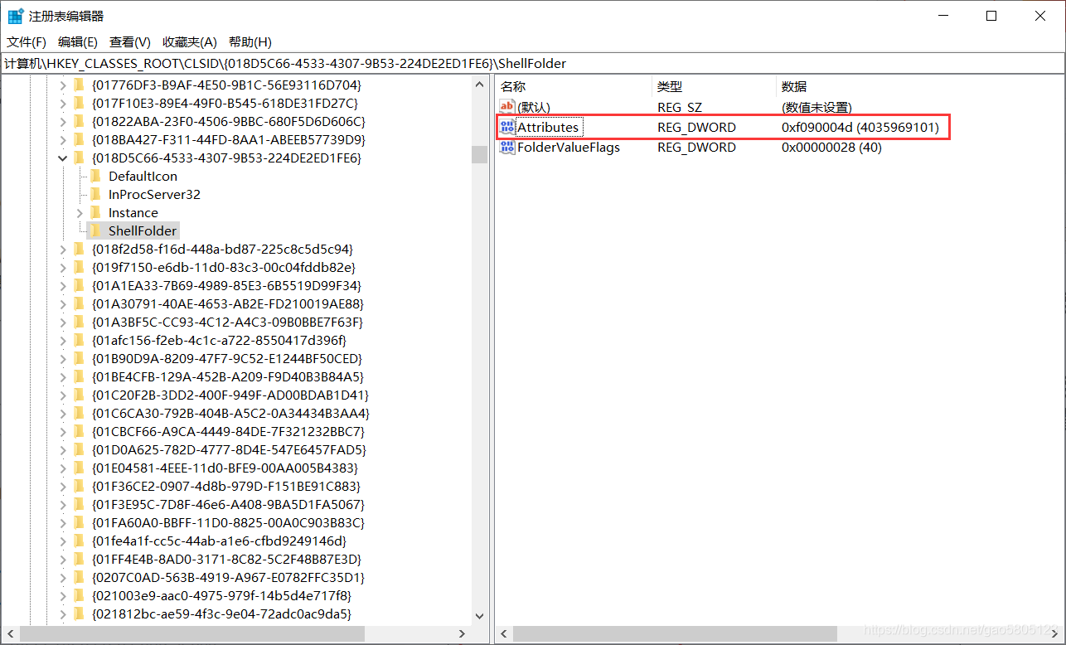Click the Registry Editor app icon in title bar
The image size is (1066, 645).
pyautogui.click(x=15, y=16)
